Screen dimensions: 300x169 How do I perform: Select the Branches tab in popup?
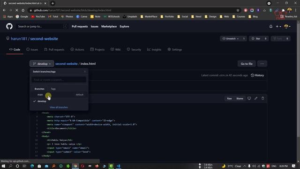point(39,89)
